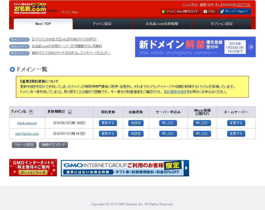Image resolution: width=265 pixels, height=210 pixels.
Task: Open お名前.com会員情報 tab
Action: tap(162, 24)
